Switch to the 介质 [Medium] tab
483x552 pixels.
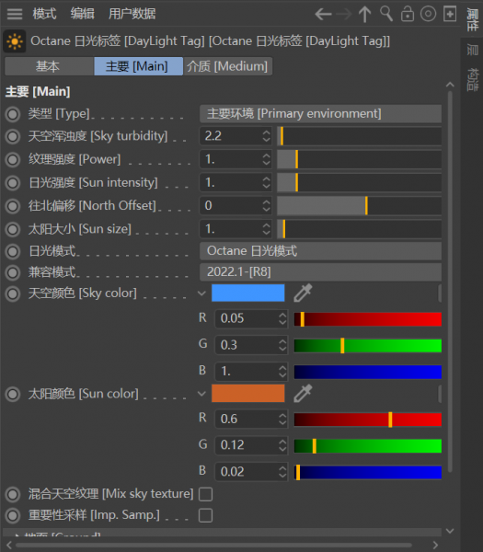(x=227, y=66)
